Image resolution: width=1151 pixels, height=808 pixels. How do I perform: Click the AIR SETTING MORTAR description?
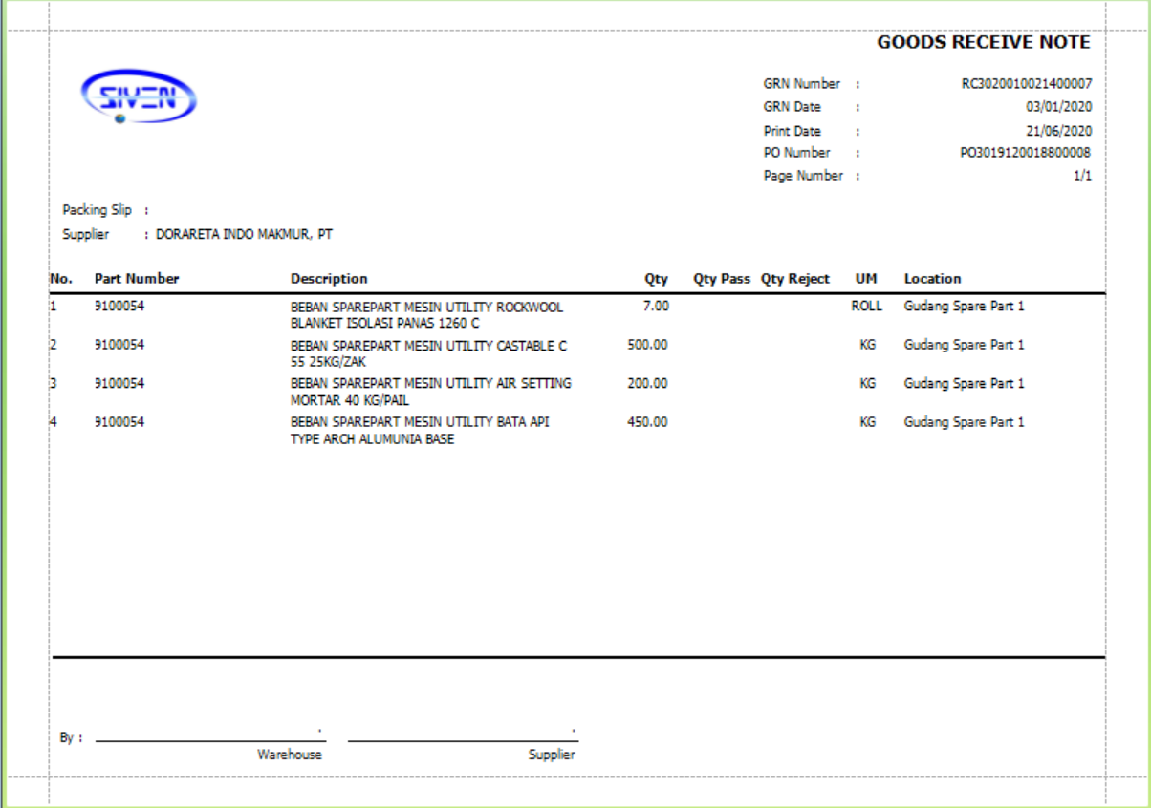[x=431, y=392]
